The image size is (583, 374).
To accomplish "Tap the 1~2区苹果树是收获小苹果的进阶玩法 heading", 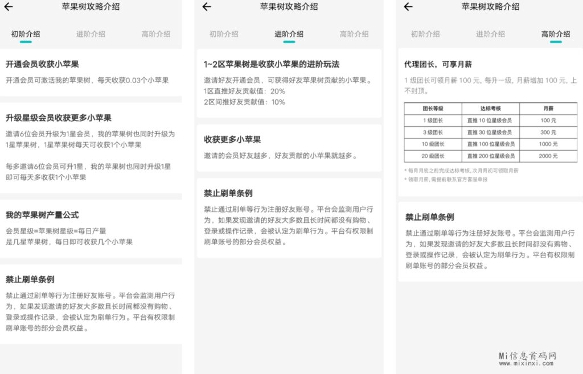I will (272, 64).
